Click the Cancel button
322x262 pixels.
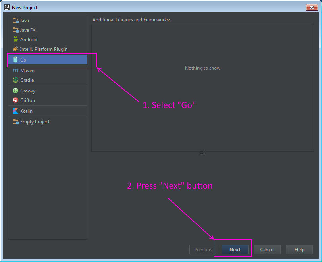point(267,249)
